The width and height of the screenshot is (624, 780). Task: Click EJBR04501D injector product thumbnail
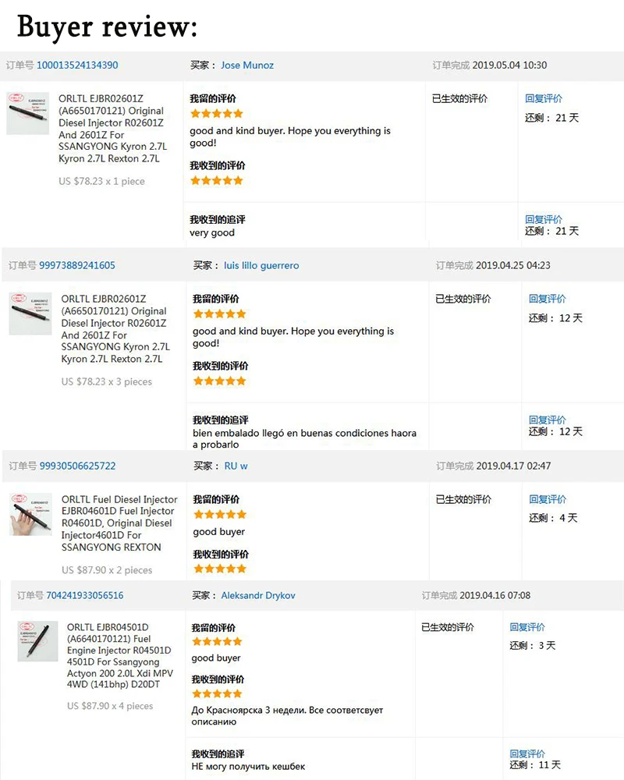37,641
